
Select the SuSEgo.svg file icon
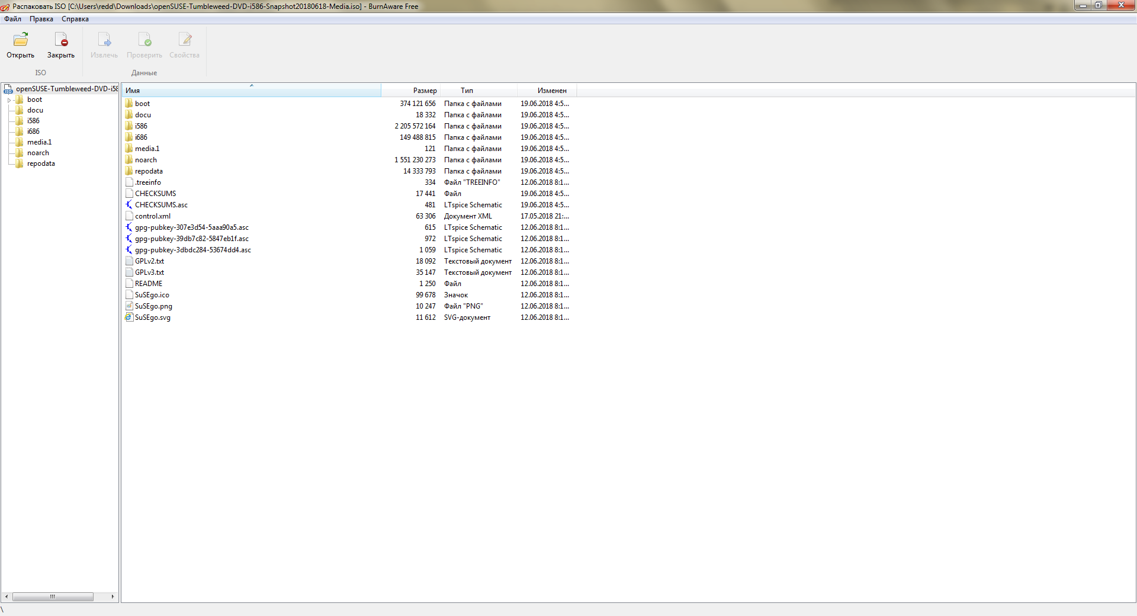(129, 317)
